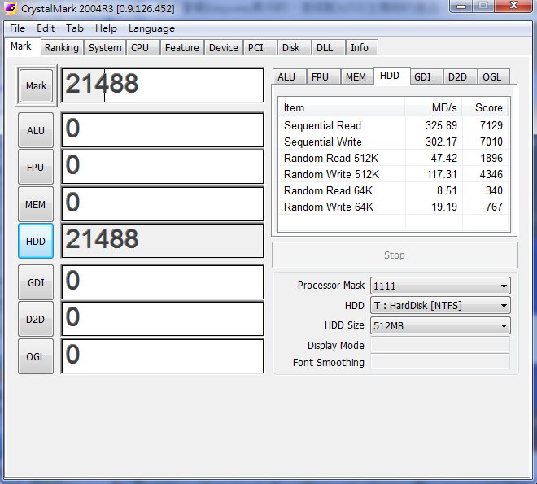The width and height of the screenshot is (537, 484).
Task: Select the Random Read 512K row
Action: coord(394,158)
